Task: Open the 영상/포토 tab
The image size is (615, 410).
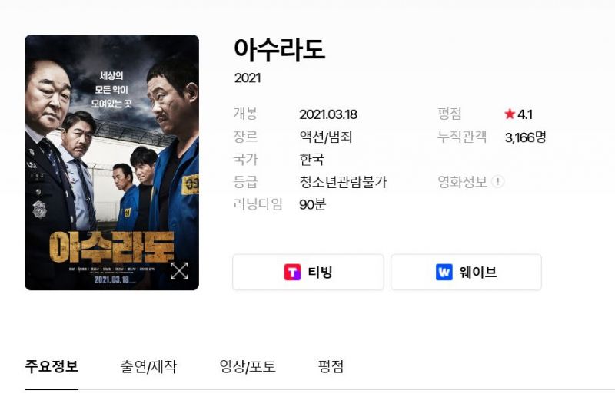Action: tap(248, 367)
